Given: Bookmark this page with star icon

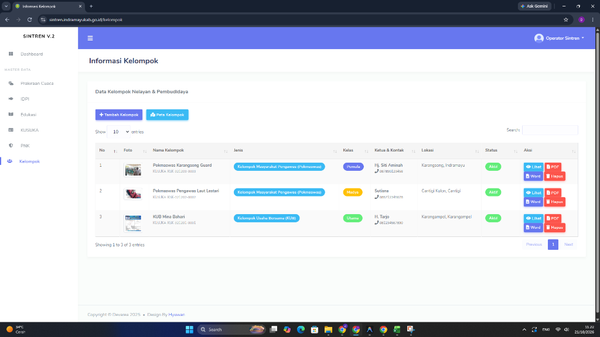Looking at the screenshot, I should (x=566, y=19).
